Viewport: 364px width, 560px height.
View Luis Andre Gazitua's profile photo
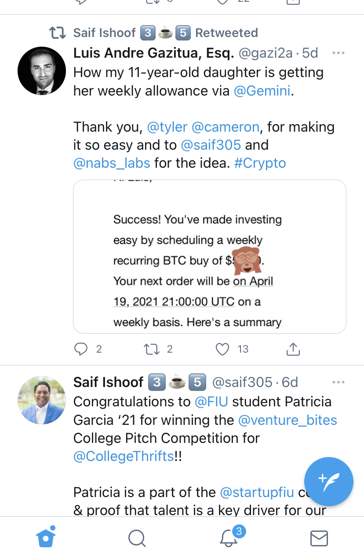point(42,71)
